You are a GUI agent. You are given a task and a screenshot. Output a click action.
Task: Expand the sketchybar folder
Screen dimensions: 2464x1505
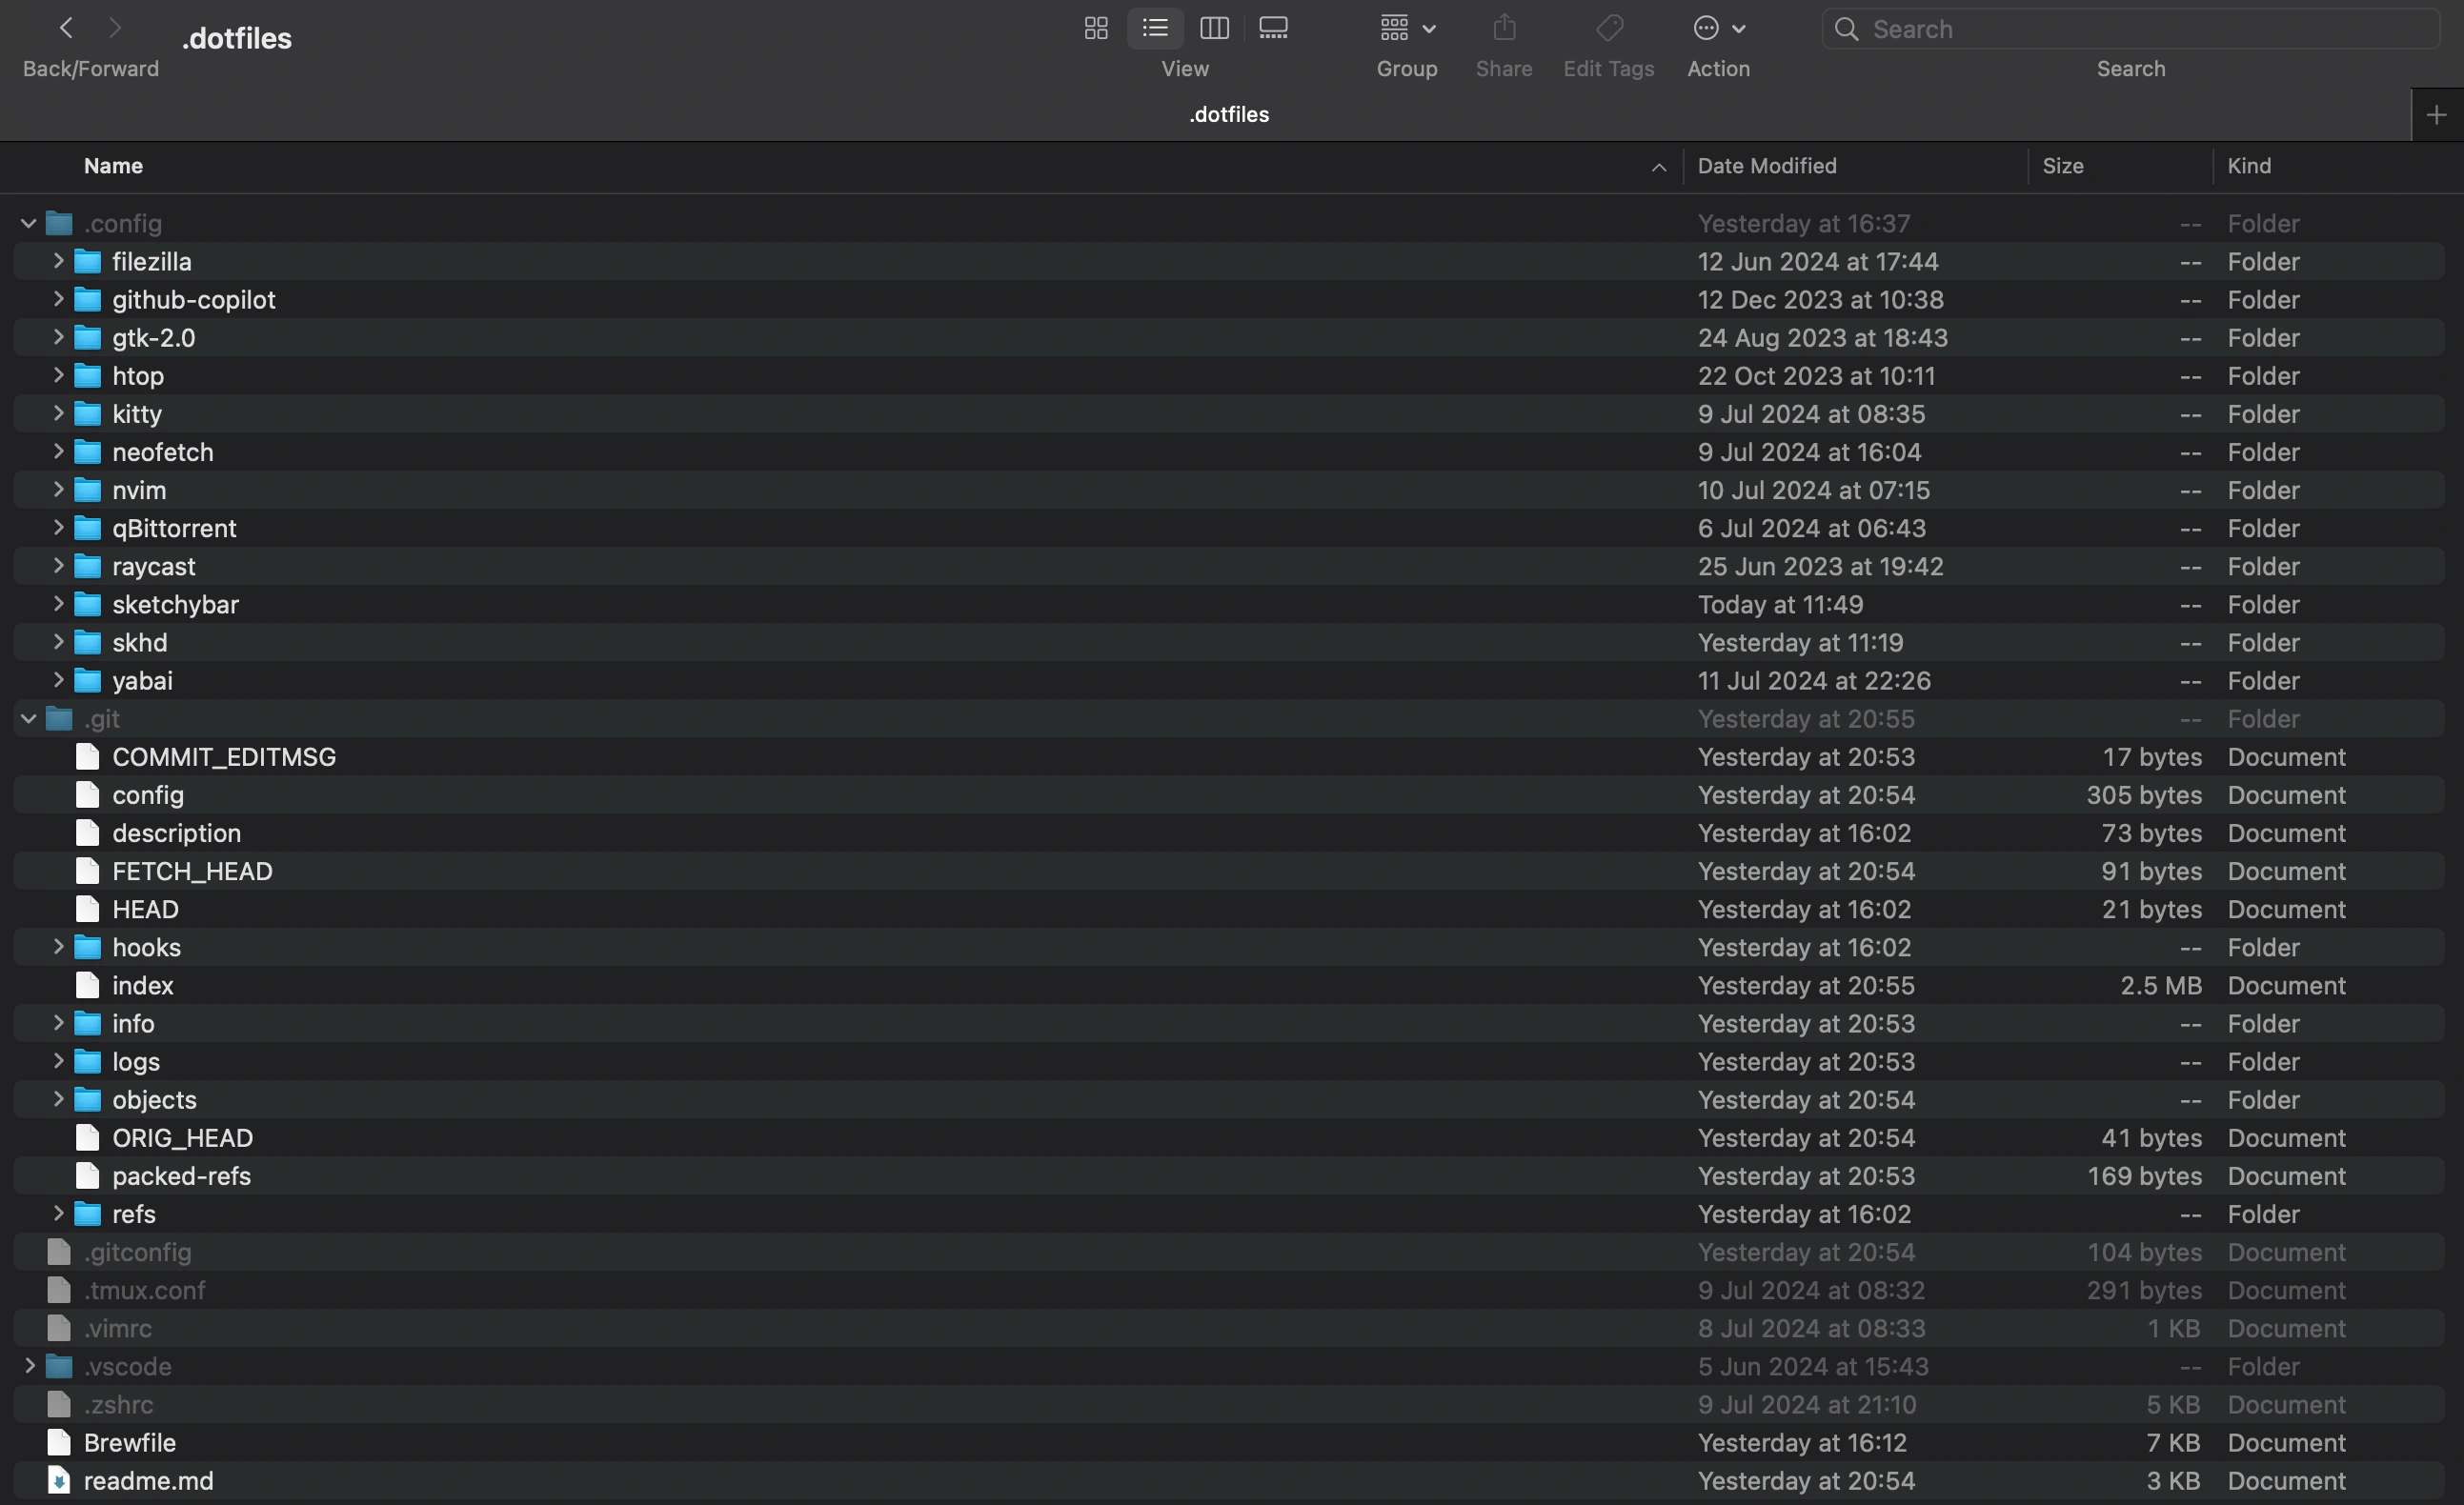(58, 604)
